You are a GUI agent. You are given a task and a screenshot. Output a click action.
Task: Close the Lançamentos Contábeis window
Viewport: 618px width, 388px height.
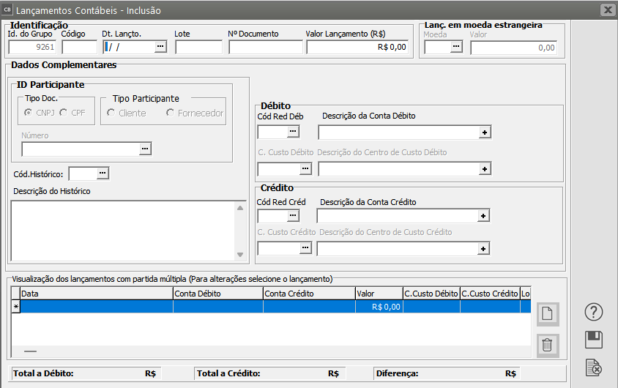[607, 10]
